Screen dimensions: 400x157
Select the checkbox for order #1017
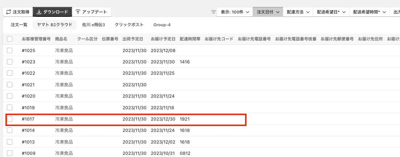(x=10, y=119)
